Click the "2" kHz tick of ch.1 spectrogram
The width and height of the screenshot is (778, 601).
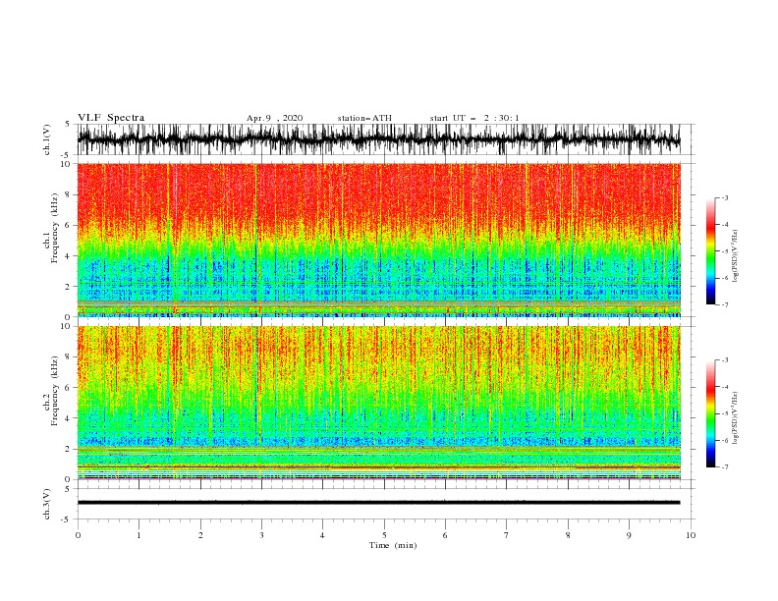point(68,286)
